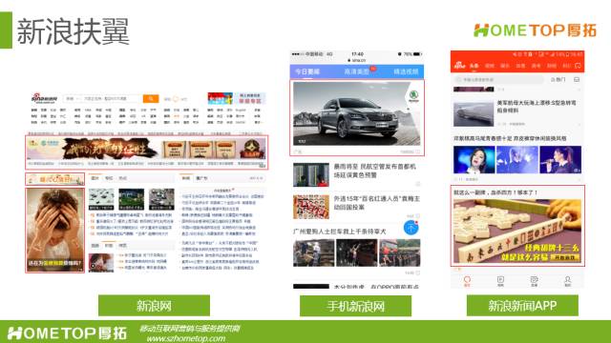Open the first photo thumbnail in desktop picture row
Screen dimensions: 611x343
coord(101,199)
